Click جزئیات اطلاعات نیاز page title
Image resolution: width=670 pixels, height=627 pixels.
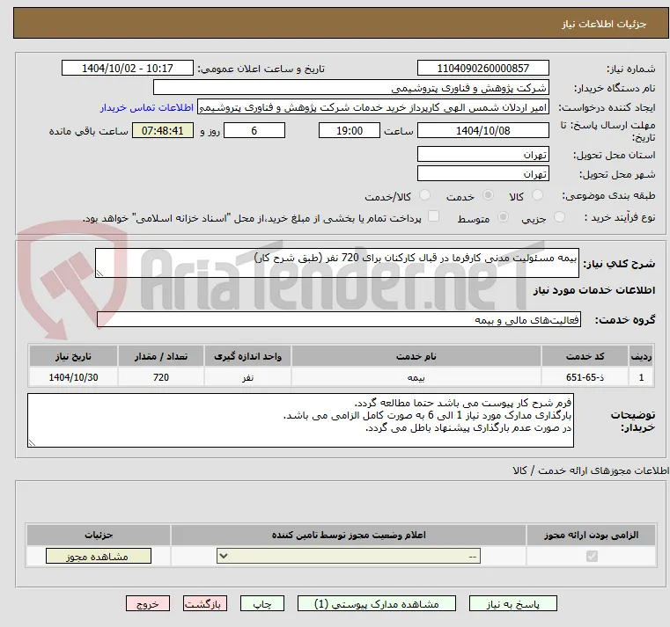point(604,24)
